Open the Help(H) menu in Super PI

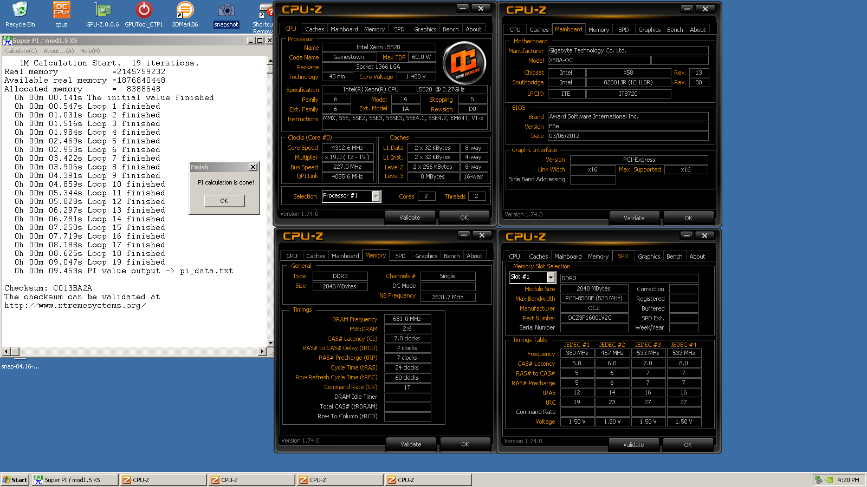90,51
